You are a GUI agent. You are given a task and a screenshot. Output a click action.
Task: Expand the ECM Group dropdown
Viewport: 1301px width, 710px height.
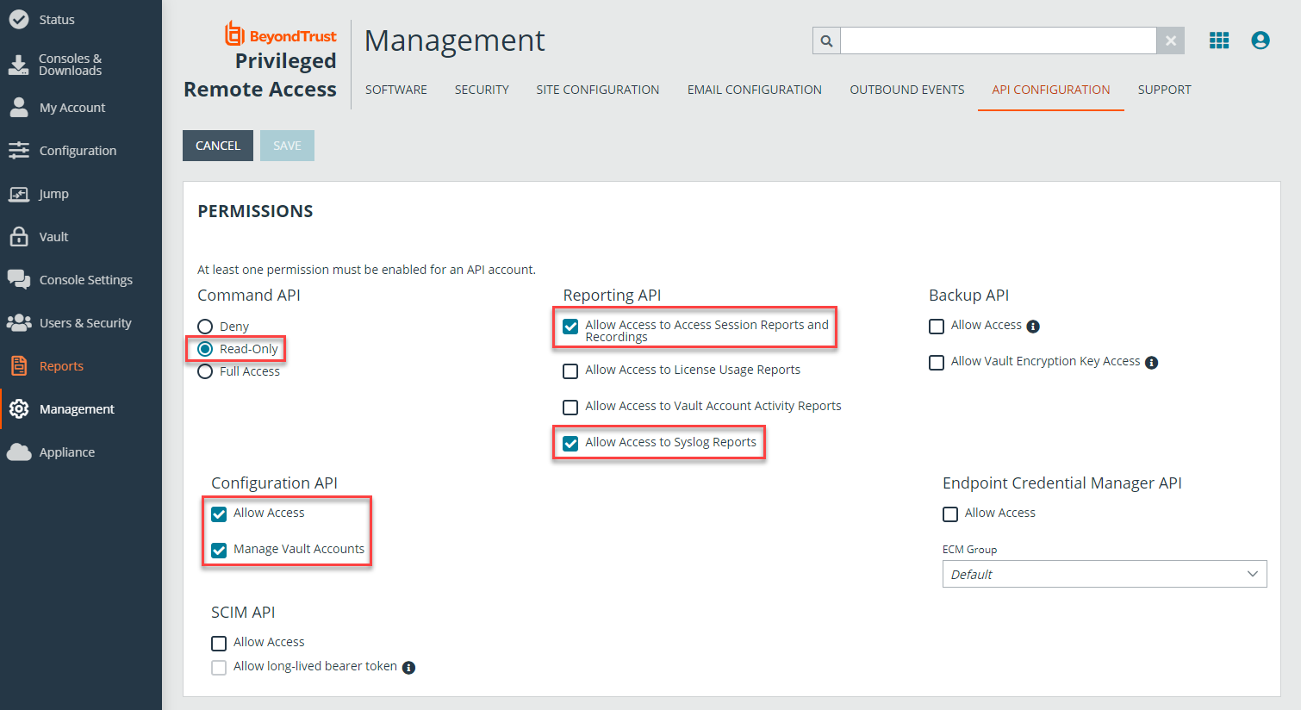(x=1105, y=574)
